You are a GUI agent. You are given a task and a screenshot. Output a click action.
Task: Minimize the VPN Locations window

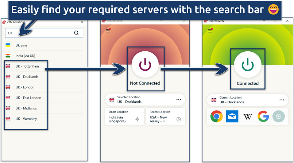pos(60,22)
